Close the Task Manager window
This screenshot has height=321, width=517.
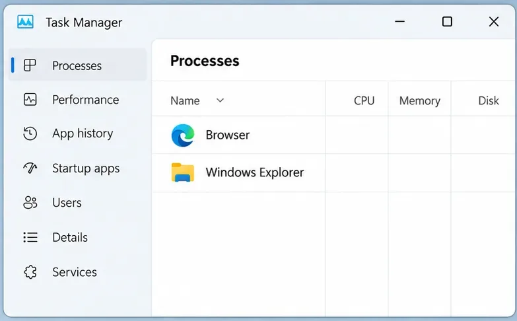click(x=494, y=22)
